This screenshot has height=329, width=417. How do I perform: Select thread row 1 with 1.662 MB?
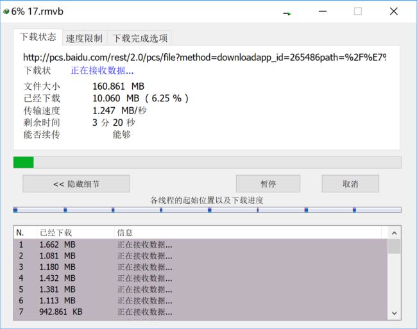click(201, 244)
